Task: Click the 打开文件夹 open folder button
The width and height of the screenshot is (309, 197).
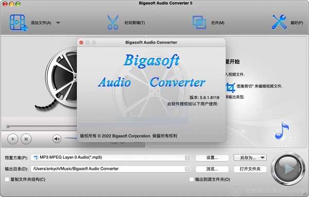Action: click(250, 169)
